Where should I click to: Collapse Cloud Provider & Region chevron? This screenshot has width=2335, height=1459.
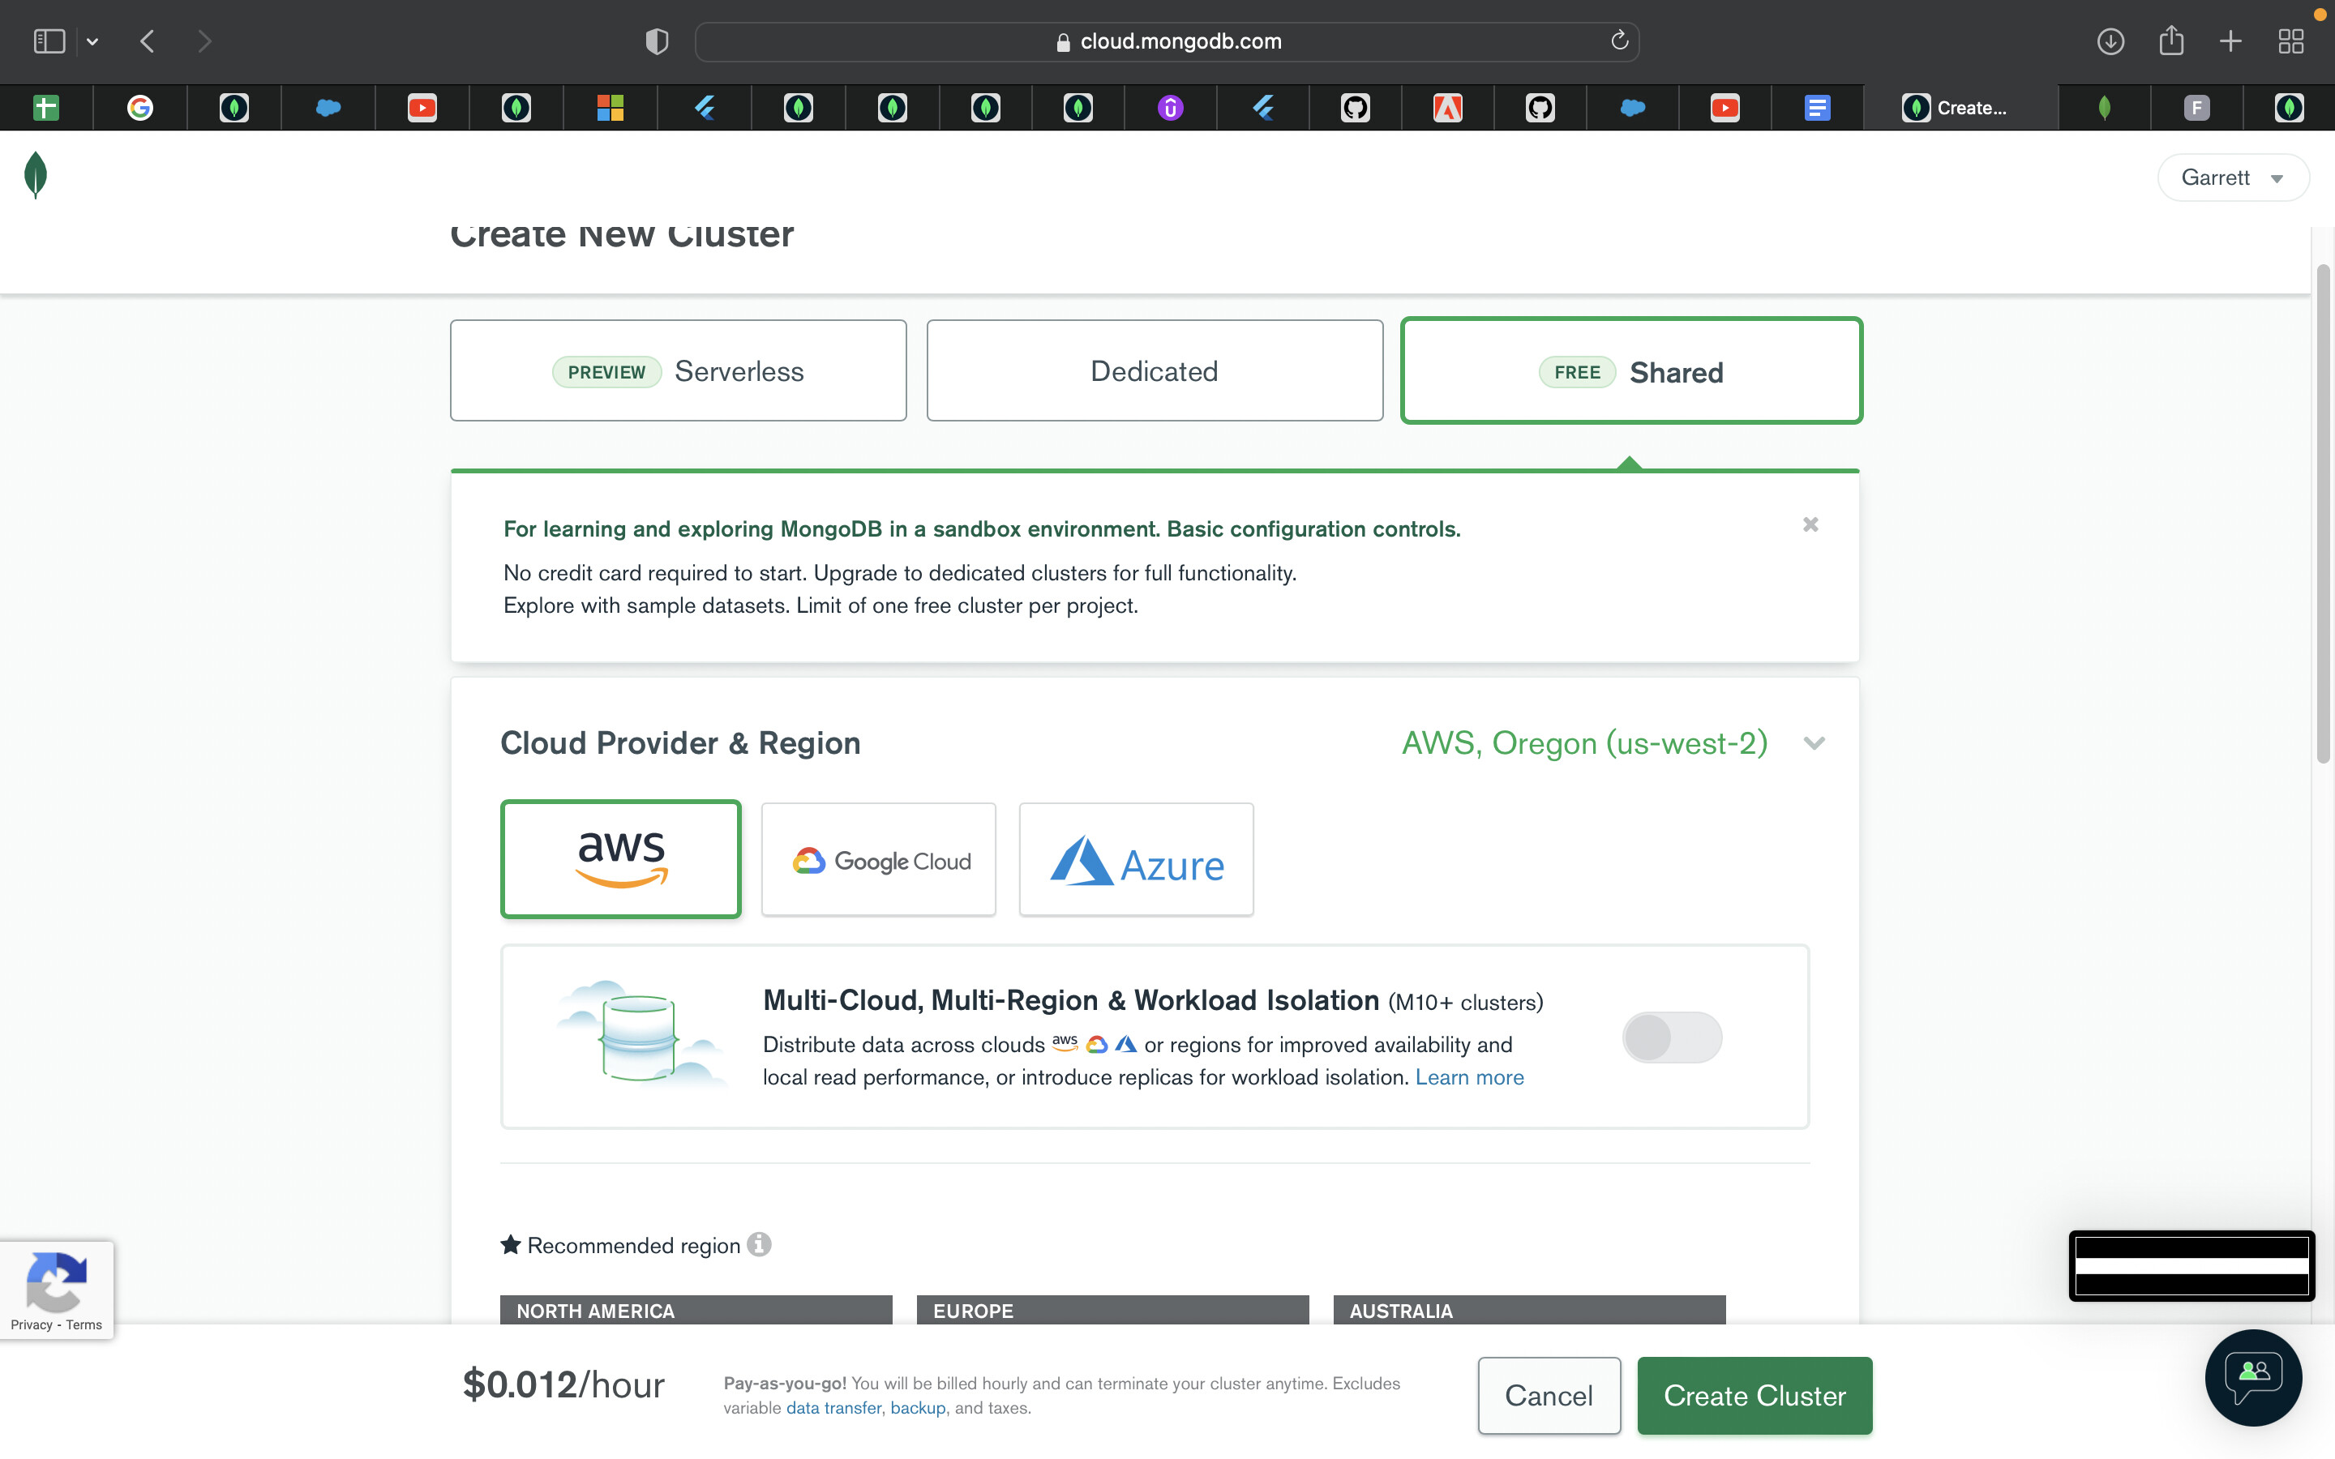[x=1814, y=743]
